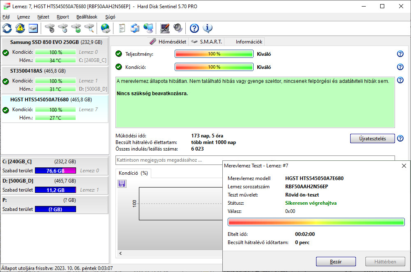Open the Riport menu
This screenshot has height=272, width=411.
(63, 17)
